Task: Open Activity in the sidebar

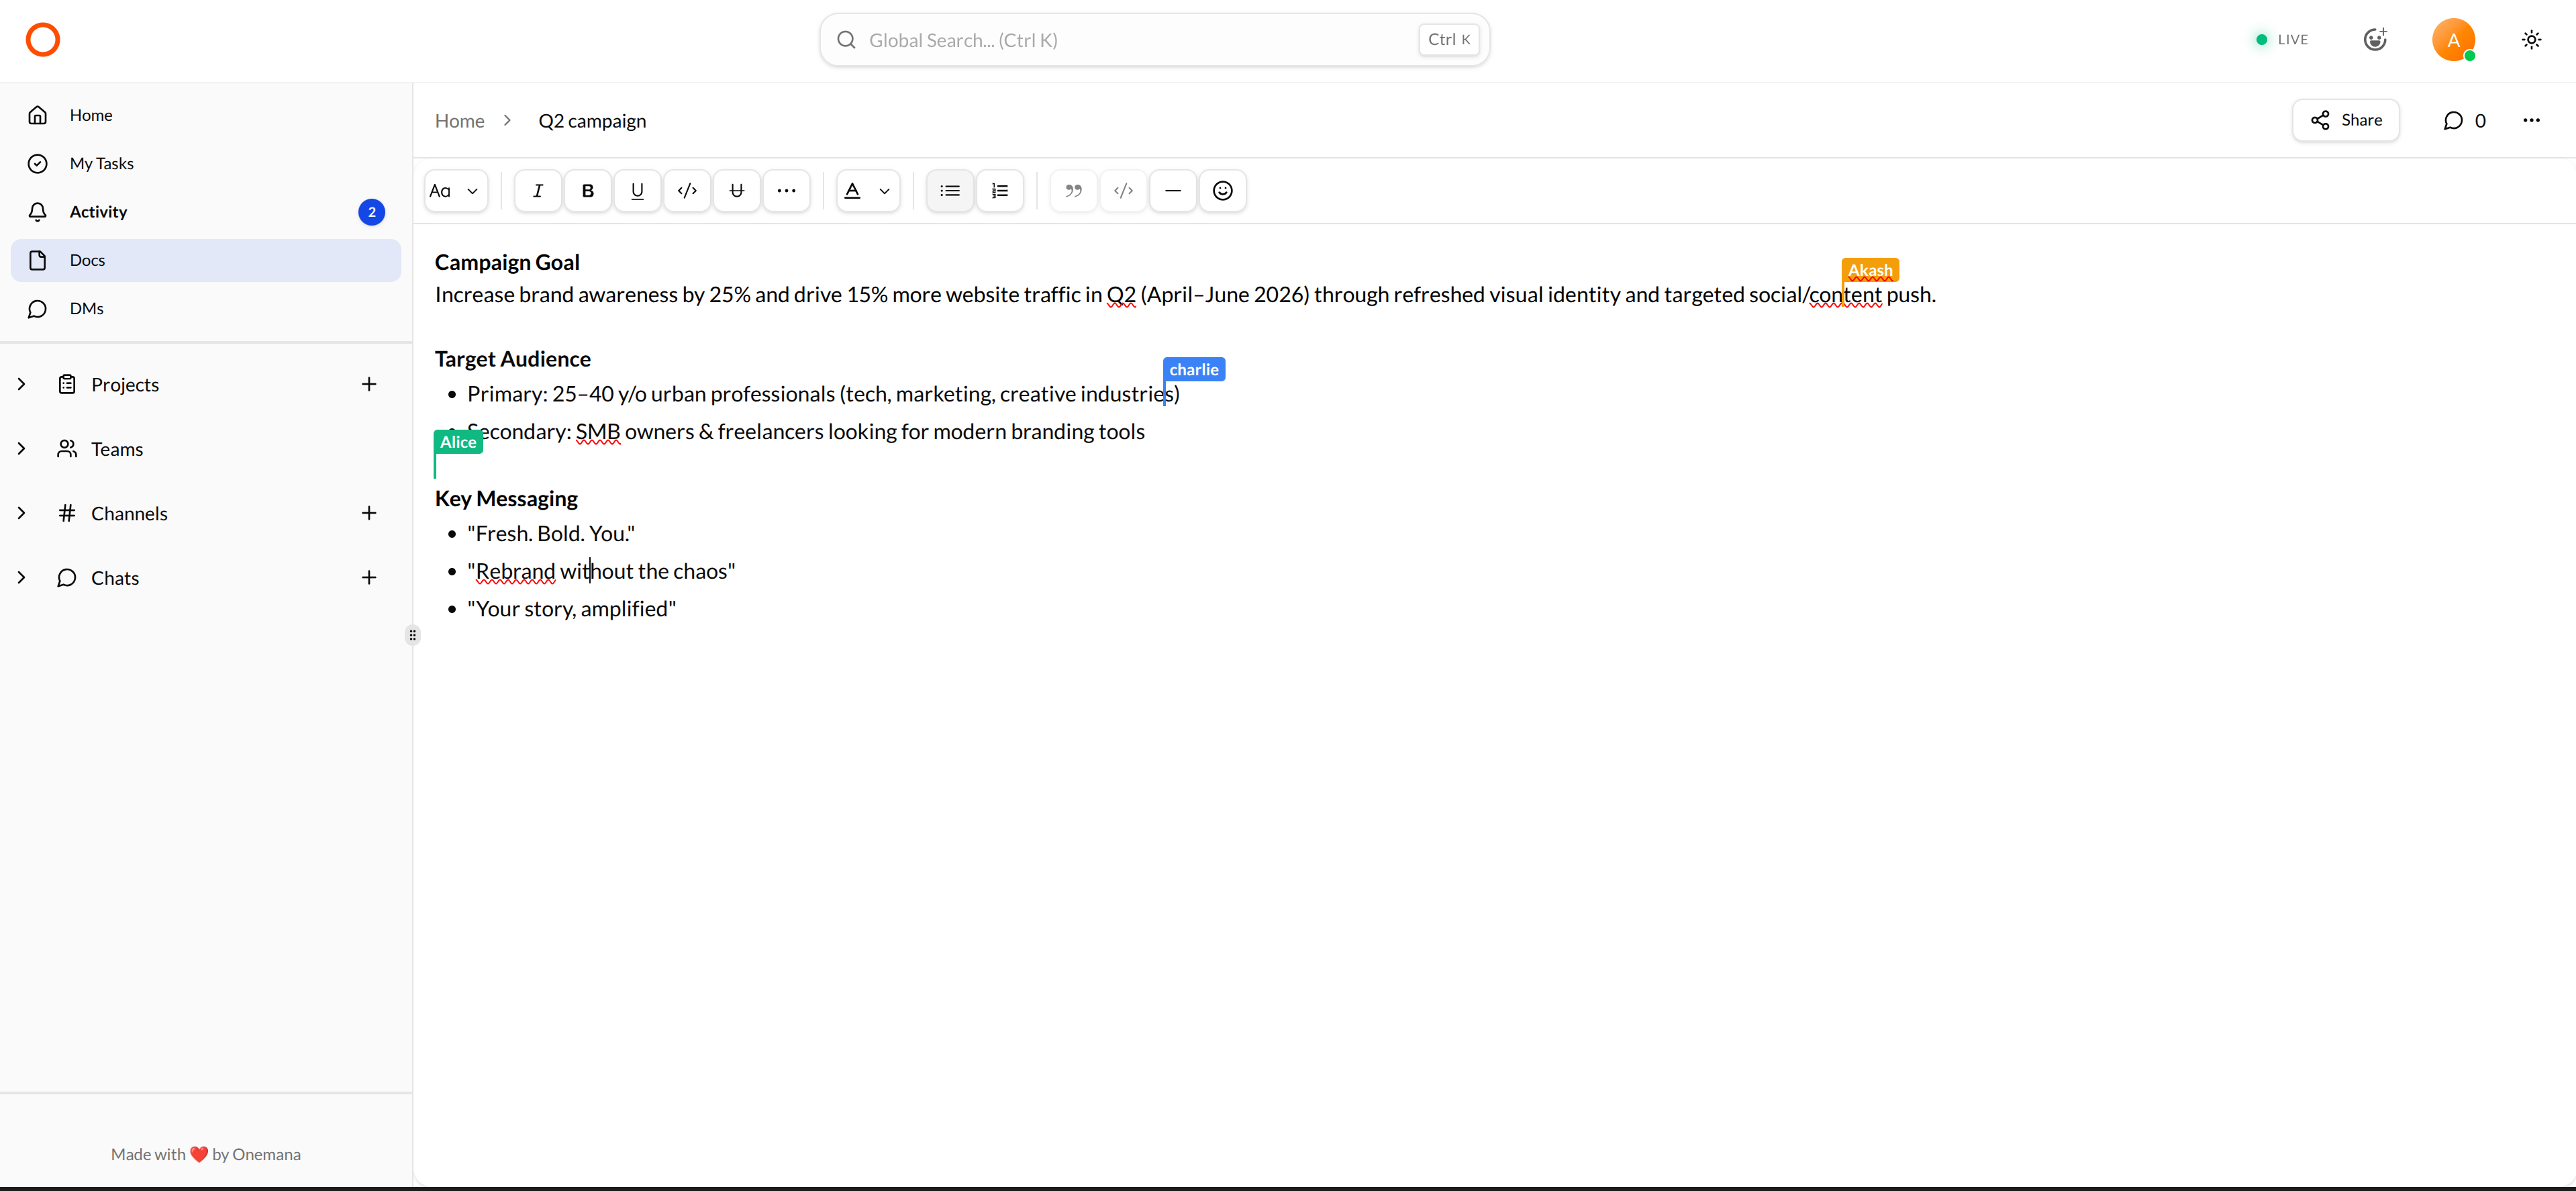Action: click(x=98, y=212)
